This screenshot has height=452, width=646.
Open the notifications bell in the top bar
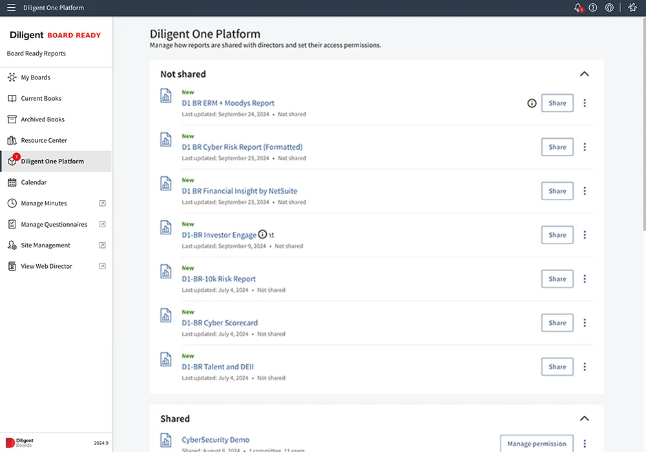coord(578,7)
